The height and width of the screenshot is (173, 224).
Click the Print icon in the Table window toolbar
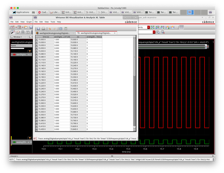[43, 28]
